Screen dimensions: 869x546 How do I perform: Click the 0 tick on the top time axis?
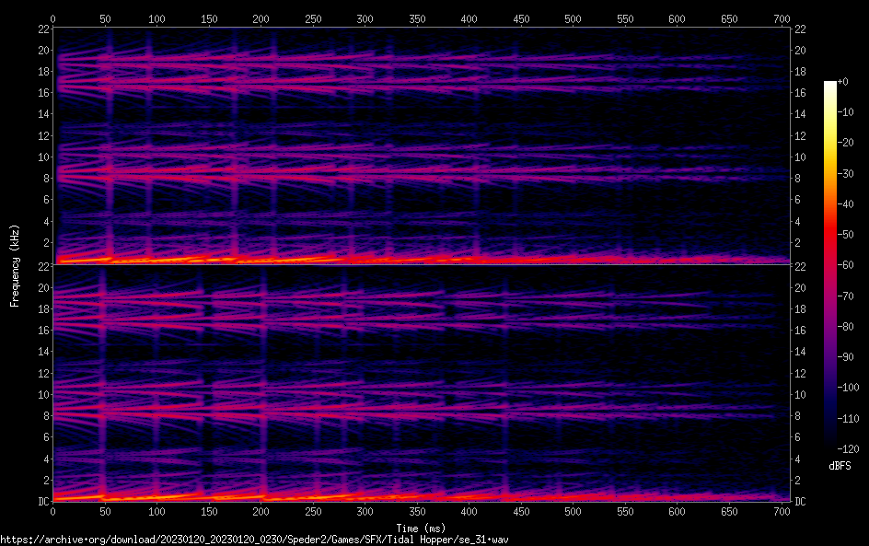click(x=53, y=18)
